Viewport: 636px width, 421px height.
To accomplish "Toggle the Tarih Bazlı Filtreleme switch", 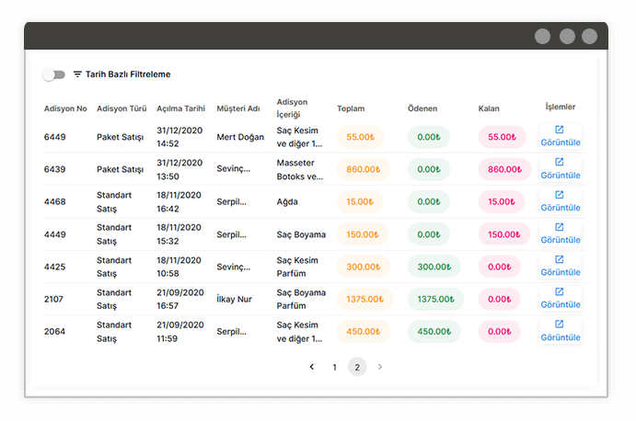I will point(54,74).
